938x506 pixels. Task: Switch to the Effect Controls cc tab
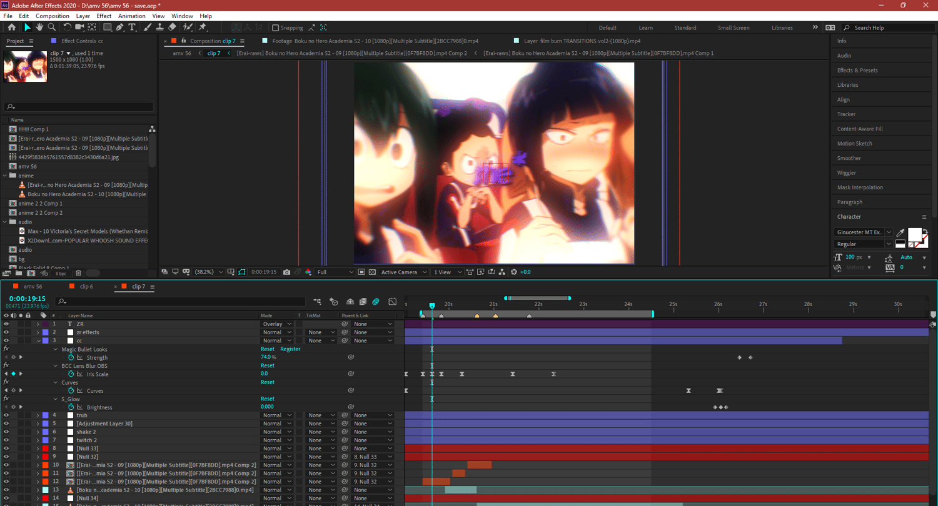coord(82,41)
